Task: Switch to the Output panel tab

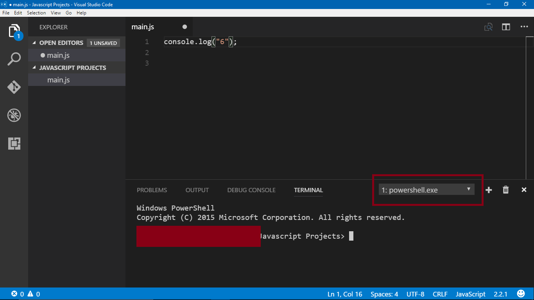Action: click(x=197, y=190)
